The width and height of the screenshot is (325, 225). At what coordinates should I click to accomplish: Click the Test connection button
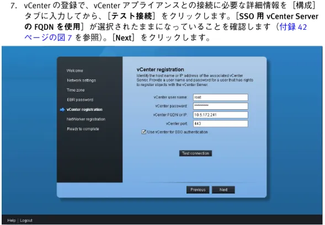(195, 153)
